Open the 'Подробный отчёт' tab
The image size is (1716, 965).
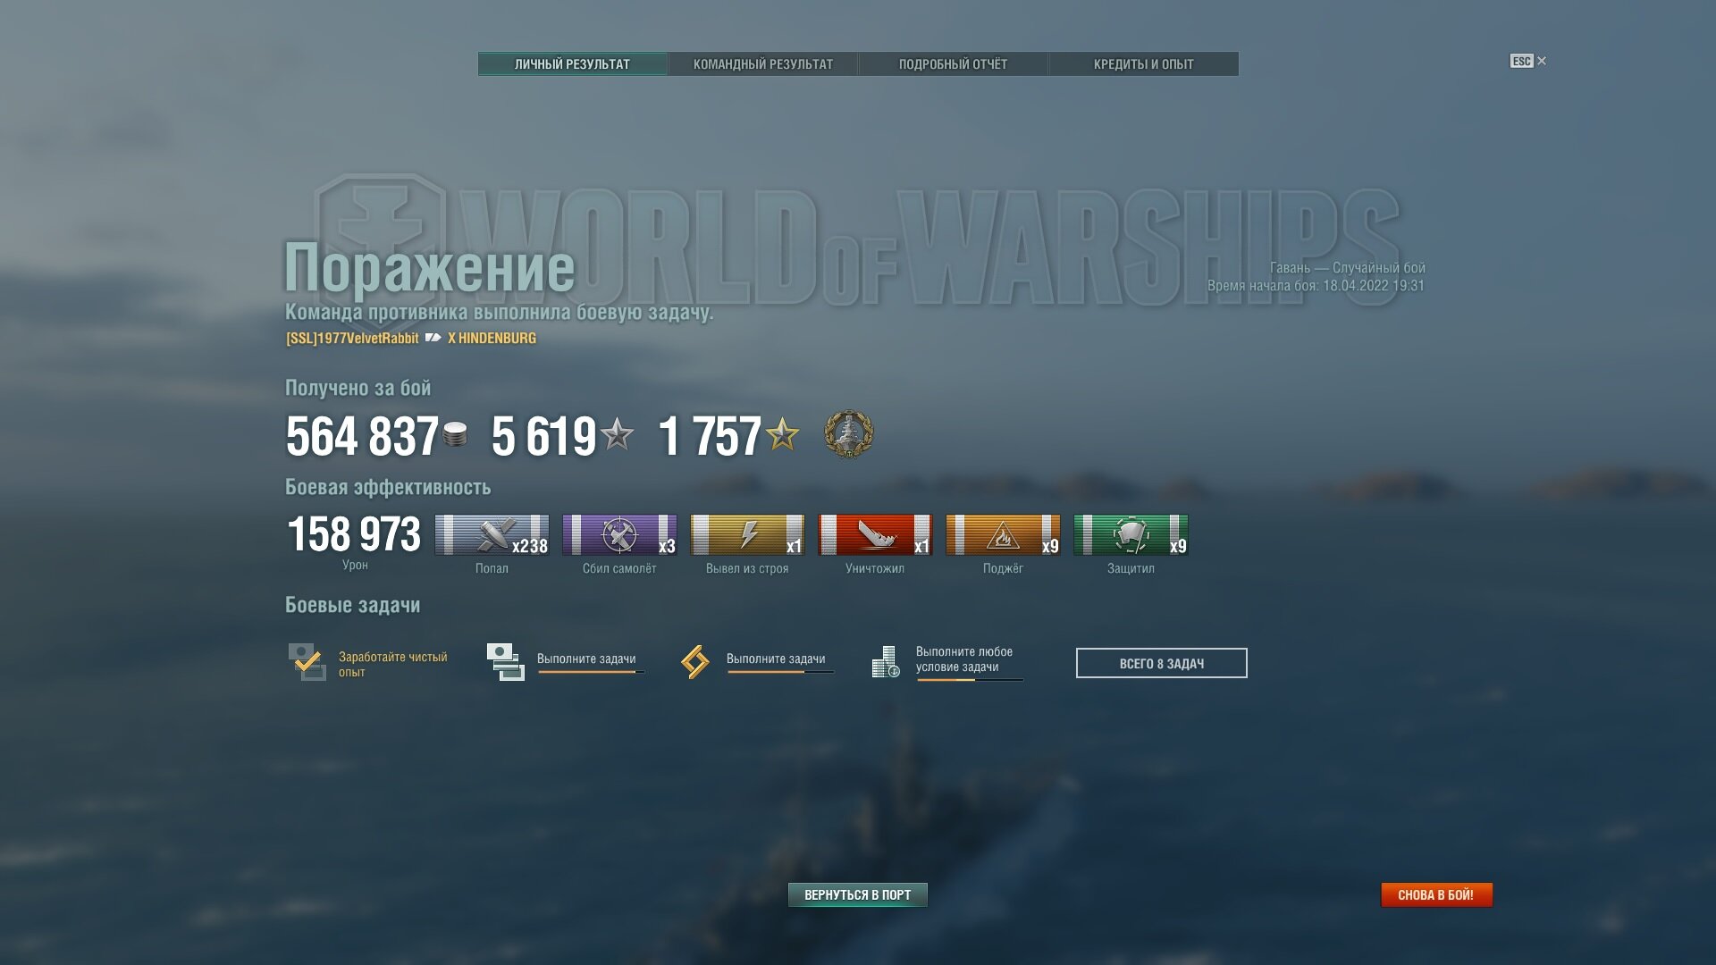(953, 64)
